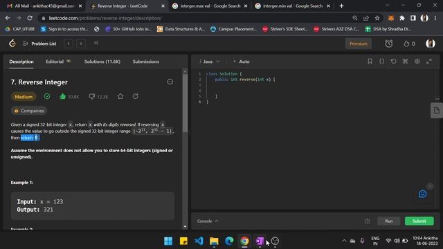This screenshot has width=443, height=249.
Task: Switch to the Description tab
Action: coord(21,62)
